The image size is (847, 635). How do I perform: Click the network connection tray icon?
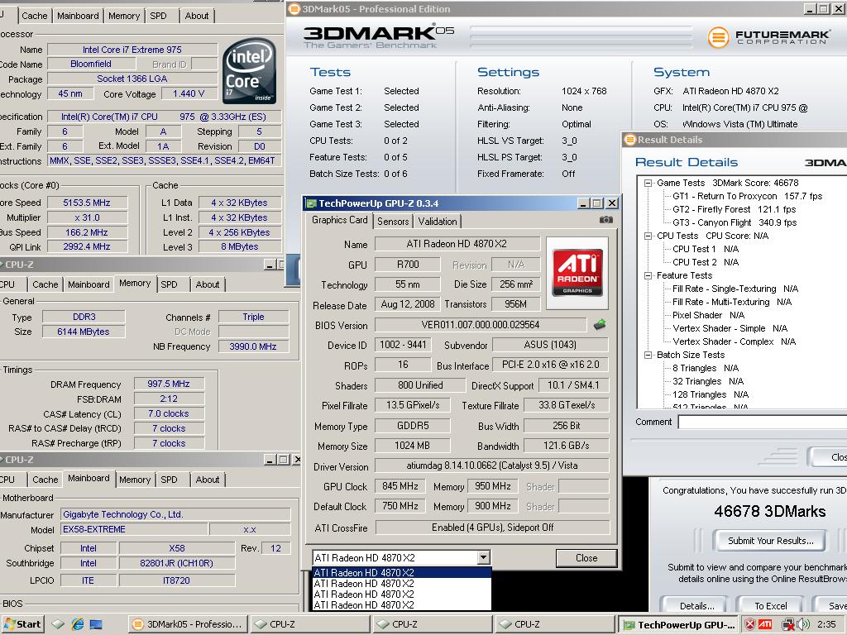click(x=788, y=625)
